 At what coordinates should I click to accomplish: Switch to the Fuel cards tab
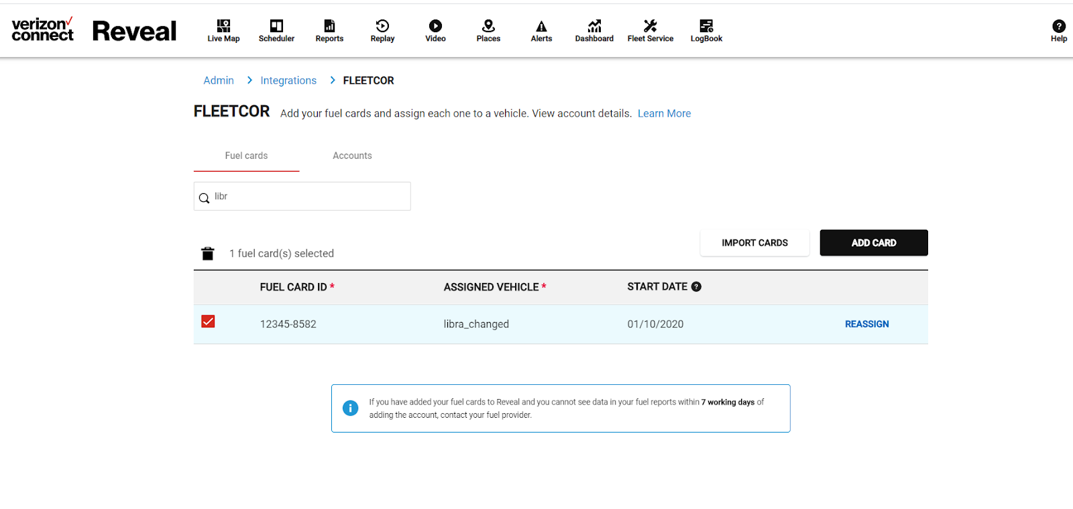tap(246, 156)
